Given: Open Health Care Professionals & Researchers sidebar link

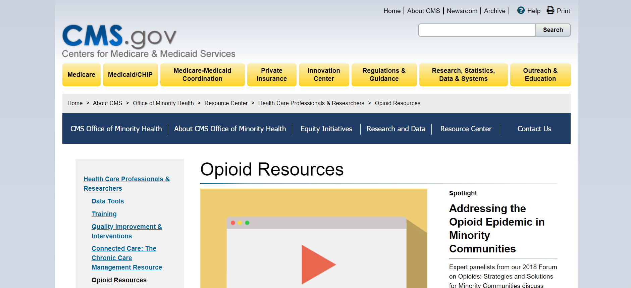Looking at the screenshot, I should pyautogui.click(x=126, y=184).
